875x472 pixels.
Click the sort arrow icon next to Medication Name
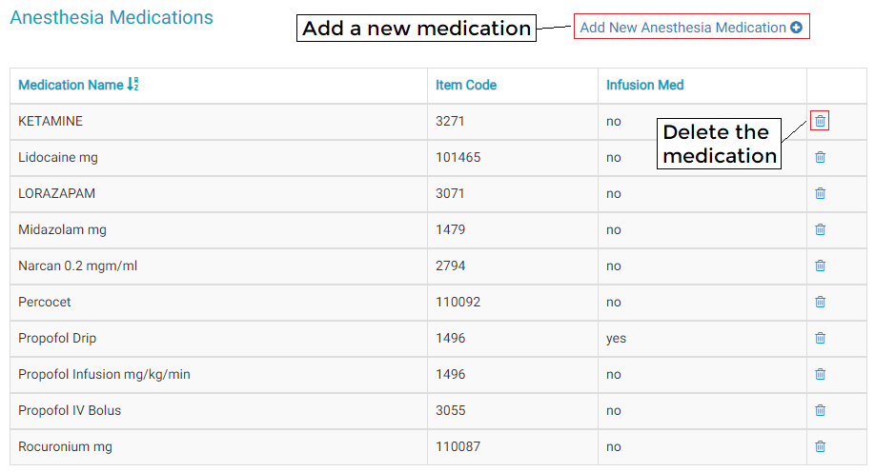point(132,85)
